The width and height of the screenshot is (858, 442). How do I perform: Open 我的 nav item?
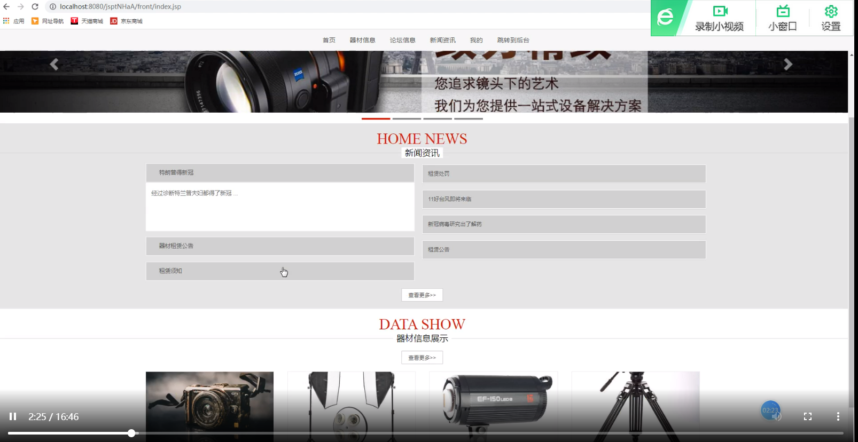click(x=477, y=40)
